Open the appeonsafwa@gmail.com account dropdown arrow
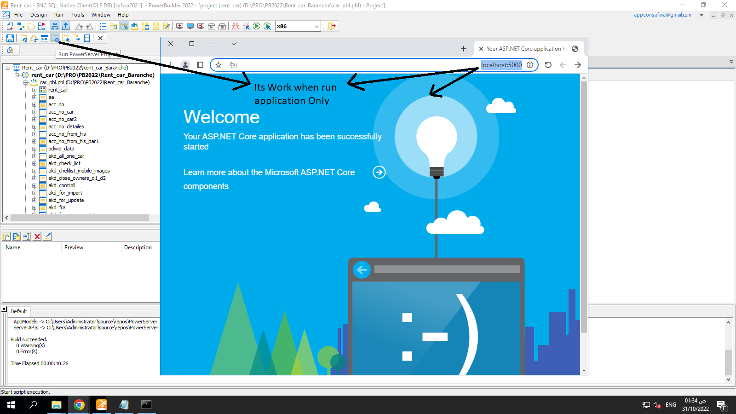The width and height of the screenshot is (736, 414). click(x=701, y=15)
